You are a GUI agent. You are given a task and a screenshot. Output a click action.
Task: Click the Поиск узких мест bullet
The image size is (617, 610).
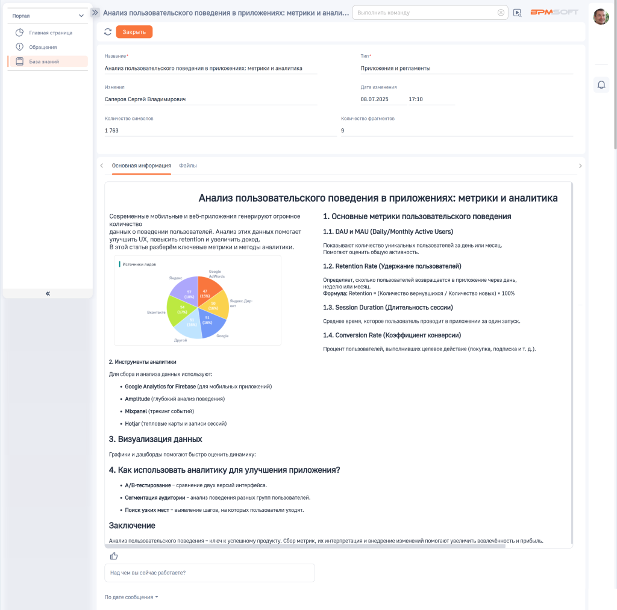click(x=215, y=510)
